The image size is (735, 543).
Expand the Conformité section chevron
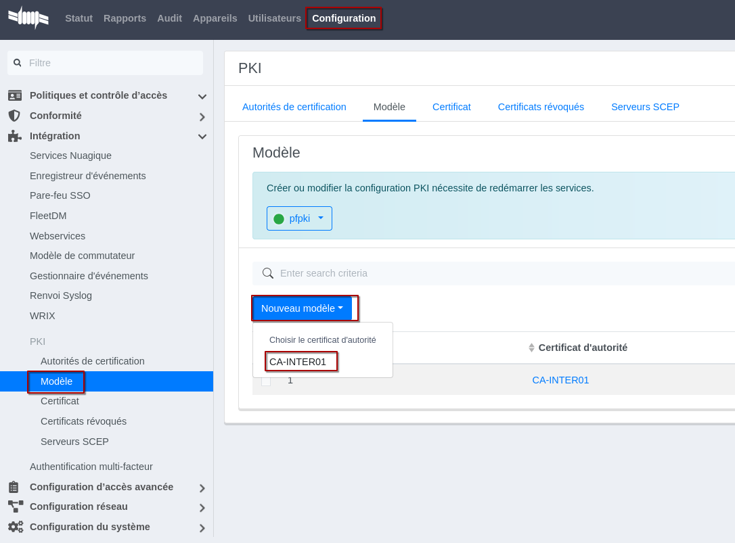pos(202,117)
